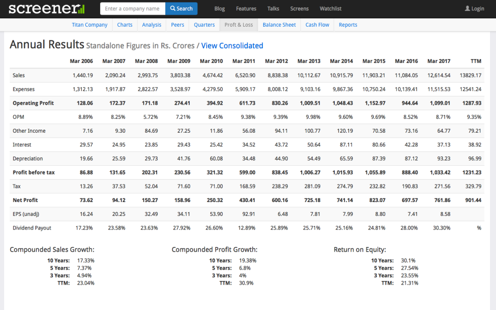Select the Operating Profit row label

click(x=33, y=103)
